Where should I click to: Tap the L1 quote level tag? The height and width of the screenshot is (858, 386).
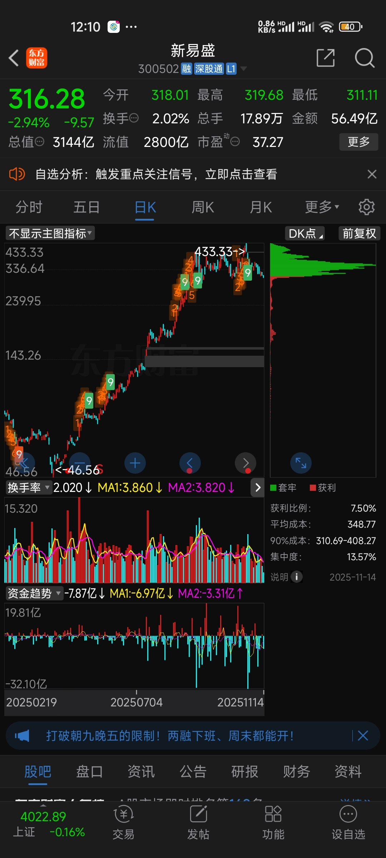[x=231, y=69]
